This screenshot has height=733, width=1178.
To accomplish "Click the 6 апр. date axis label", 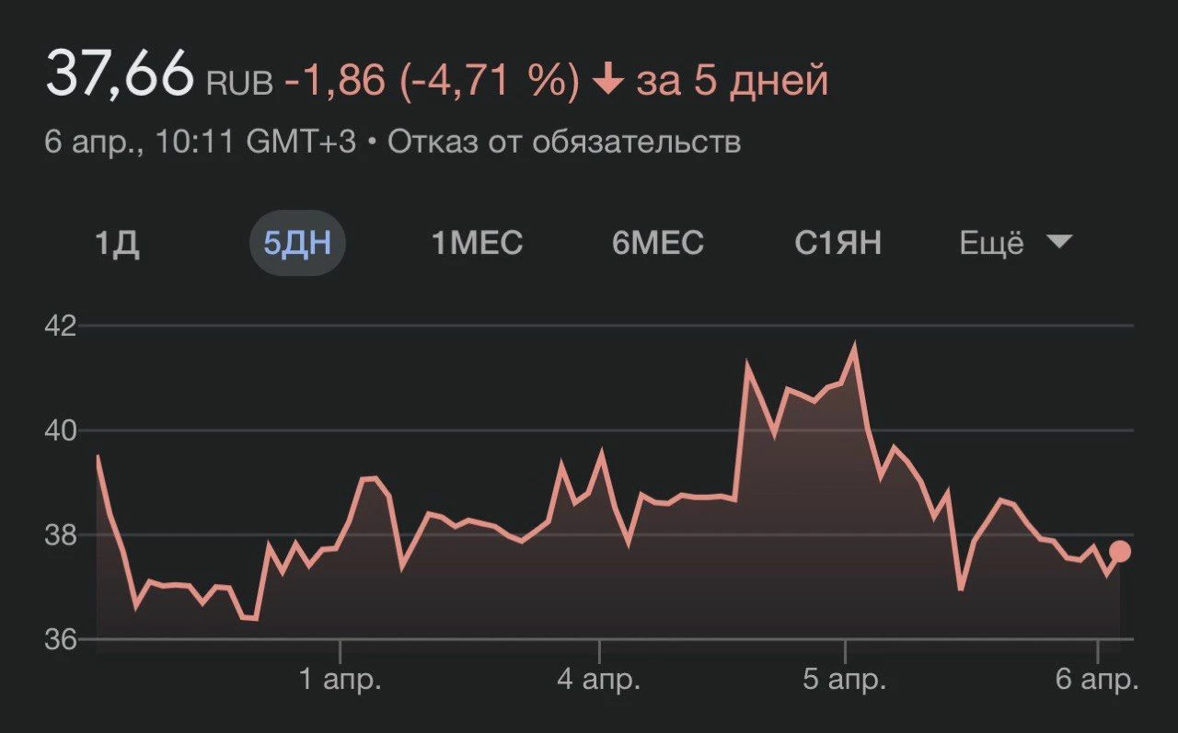I will coord(1097,681).
